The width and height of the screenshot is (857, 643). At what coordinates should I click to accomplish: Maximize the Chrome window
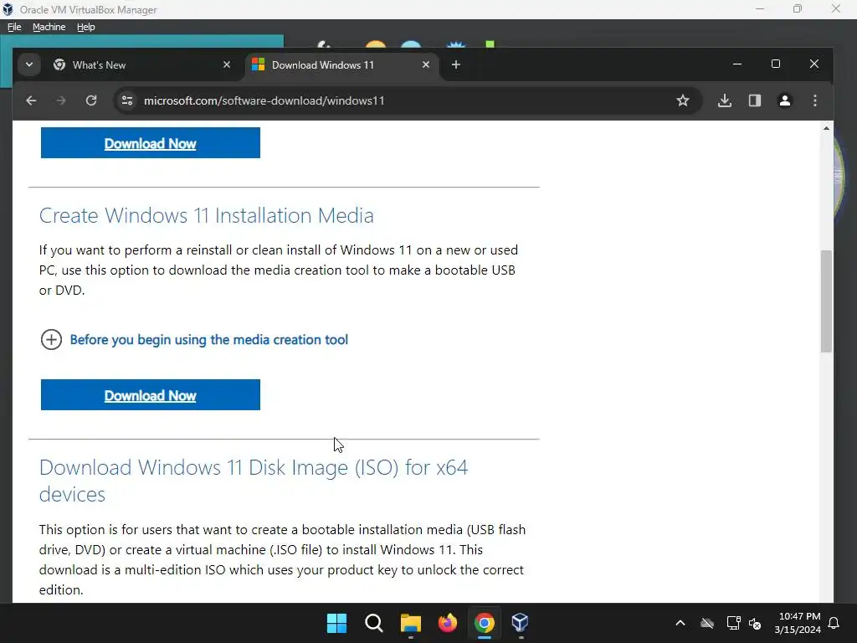(x=776, y=64)
